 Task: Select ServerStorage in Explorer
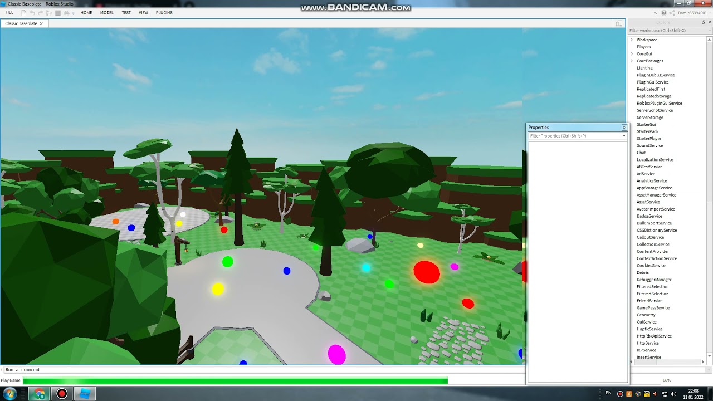tap(650, 118)
